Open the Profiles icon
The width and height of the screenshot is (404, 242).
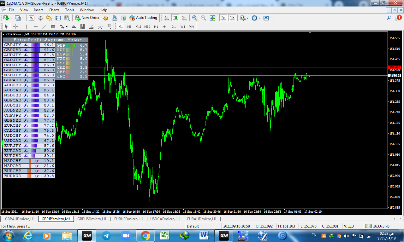pos(18,18)
